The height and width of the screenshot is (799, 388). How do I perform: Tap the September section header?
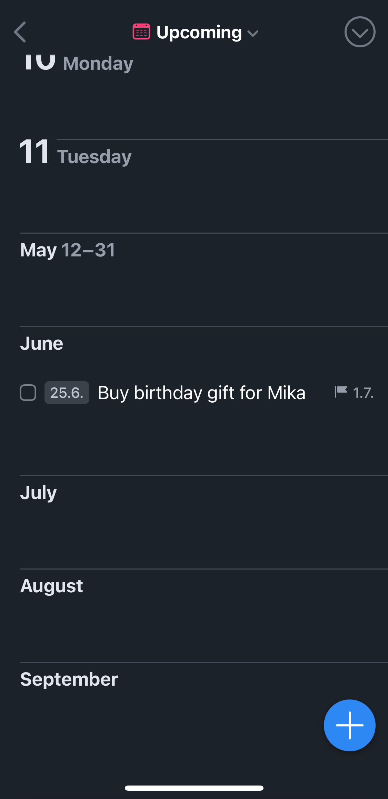[x=69, y=679]
